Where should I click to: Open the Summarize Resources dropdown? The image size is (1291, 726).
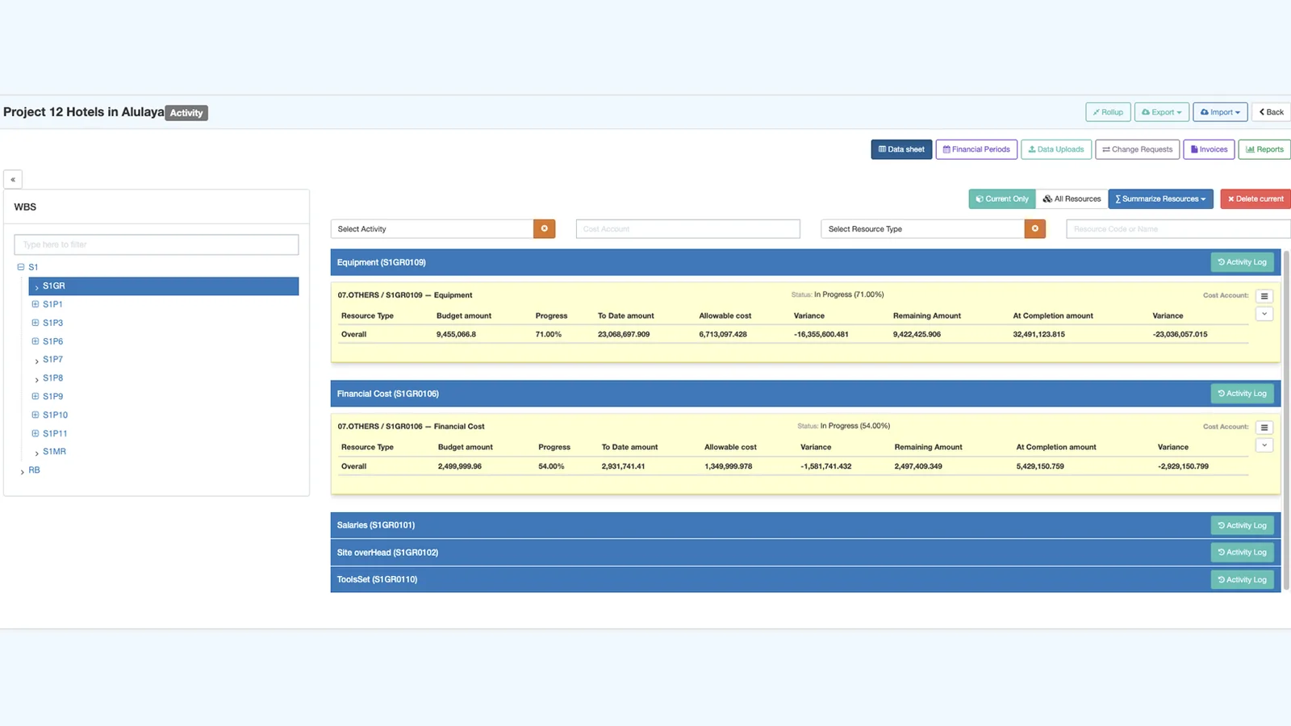[x=1160, y=199]
